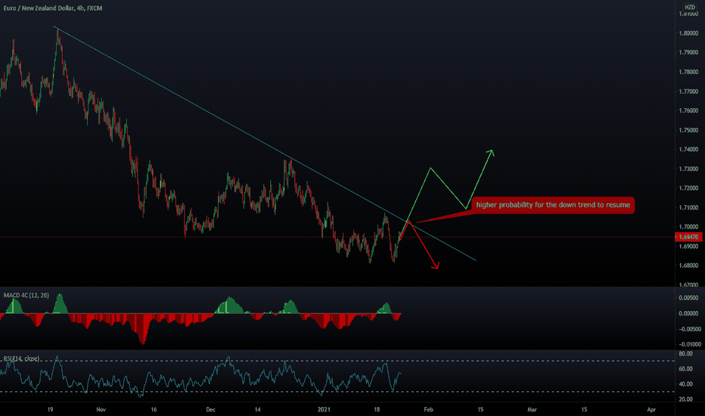Click the NZD currency label on price axis

click(x=689, y=7)
